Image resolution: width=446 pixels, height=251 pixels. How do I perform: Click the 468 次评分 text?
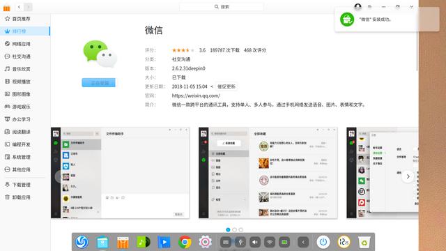coord(255,50)
